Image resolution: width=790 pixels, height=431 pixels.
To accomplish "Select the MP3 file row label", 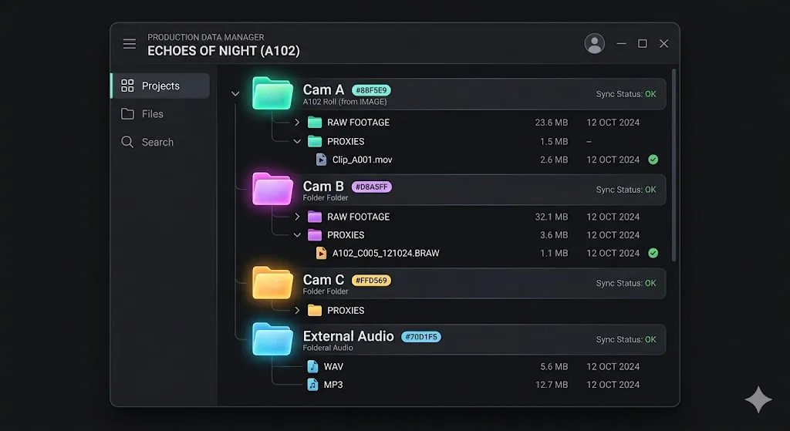I will point(333,385).
